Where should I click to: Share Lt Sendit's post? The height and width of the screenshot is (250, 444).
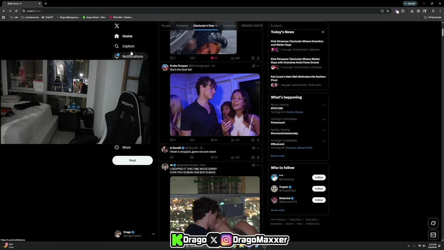pyautogui.click(x=258, y=157)
